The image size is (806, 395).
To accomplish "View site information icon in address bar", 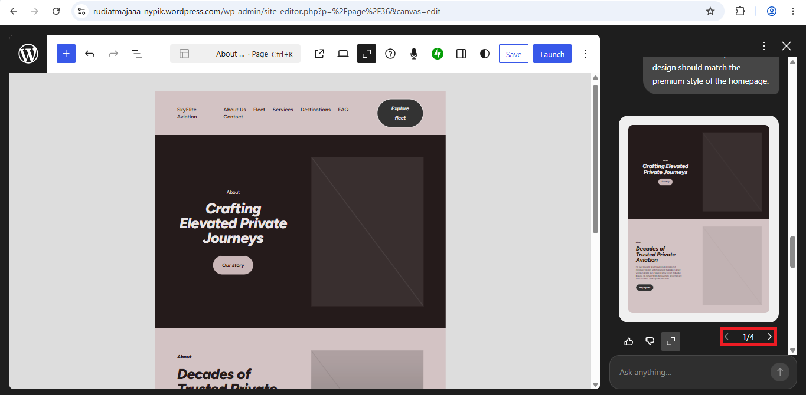I will coord(81,11).
